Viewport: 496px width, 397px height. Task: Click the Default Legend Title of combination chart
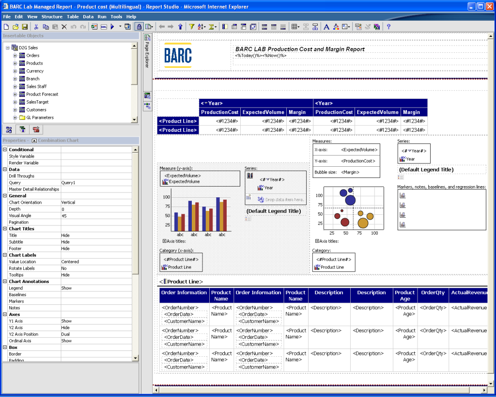click(274, 211)
